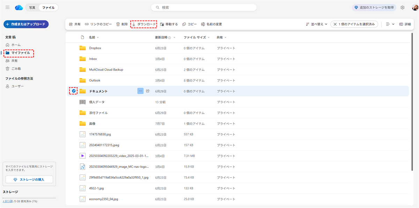Open the view layout switcher dropdown
Viewport: 419px width, 208px height.
click(390, 24)
